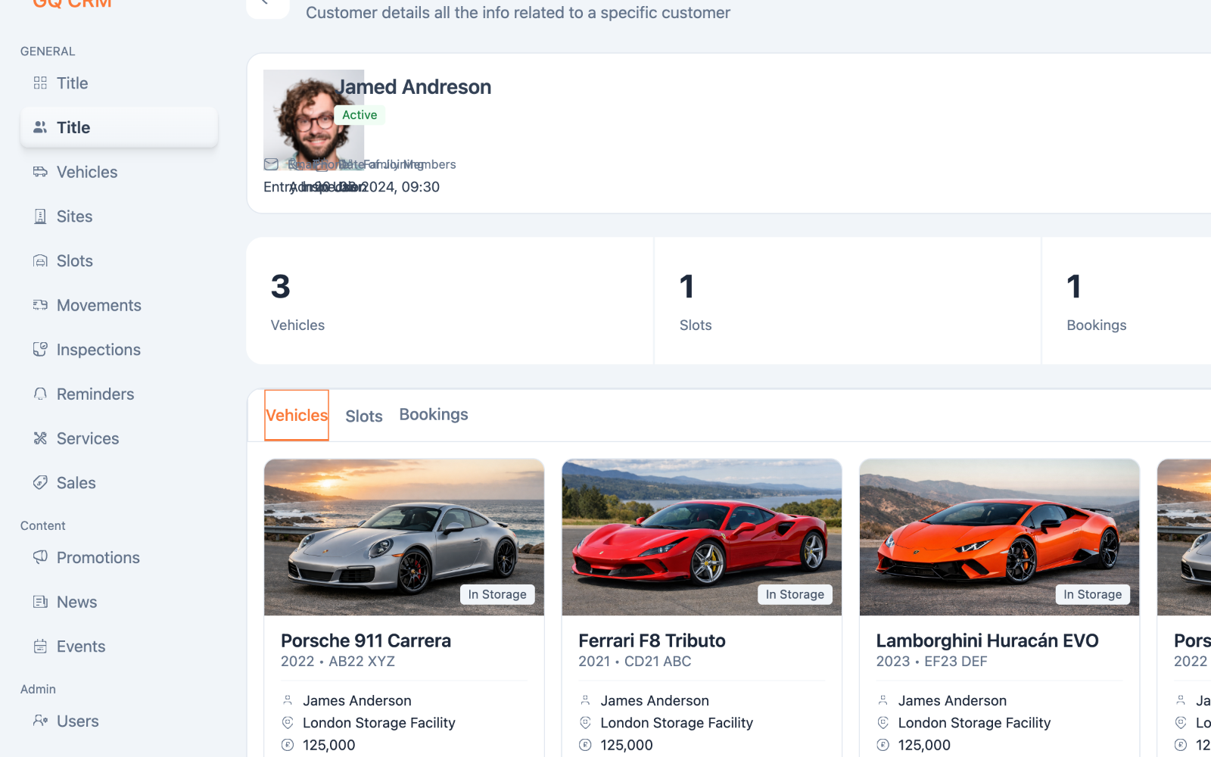1211x757 pixels.
Task: Click James Anderson on the Porsche card
Action: click(x=357, y=701)
